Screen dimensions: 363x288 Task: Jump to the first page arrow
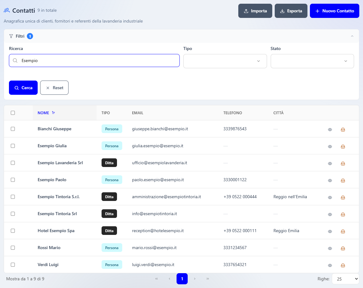click(x=156, y=279)
